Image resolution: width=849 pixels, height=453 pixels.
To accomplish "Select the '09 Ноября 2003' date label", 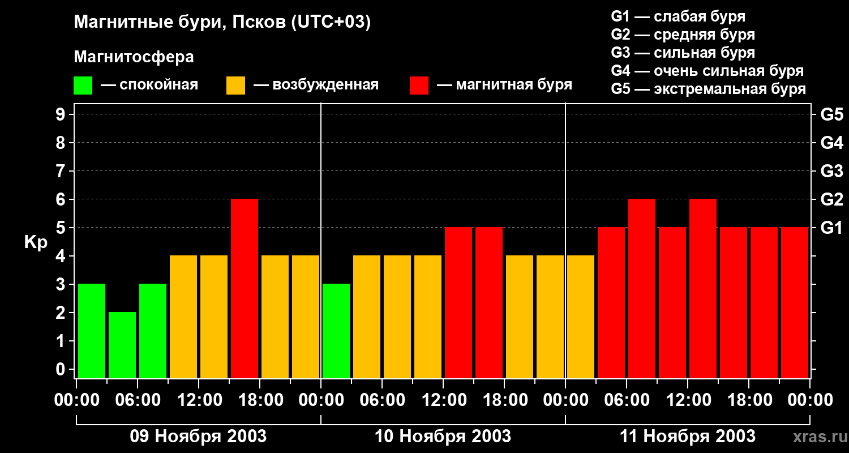I will (x=198, y=437).
